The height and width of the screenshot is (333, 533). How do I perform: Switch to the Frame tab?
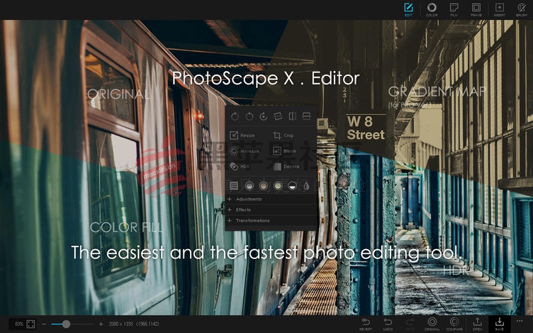[x=476, y=9]
